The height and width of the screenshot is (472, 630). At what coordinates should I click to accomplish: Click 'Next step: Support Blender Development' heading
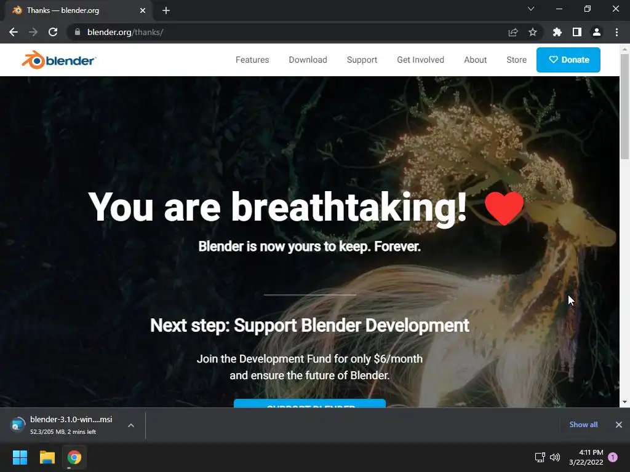click(309, 326)
